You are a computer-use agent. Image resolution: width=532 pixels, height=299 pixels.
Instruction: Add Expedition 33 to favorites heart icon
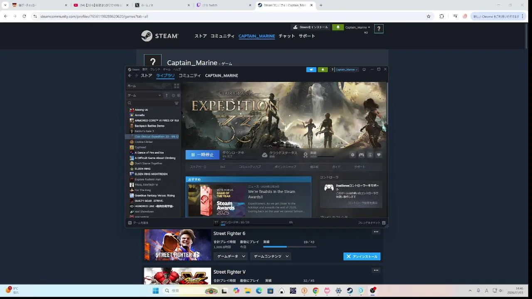379,155
